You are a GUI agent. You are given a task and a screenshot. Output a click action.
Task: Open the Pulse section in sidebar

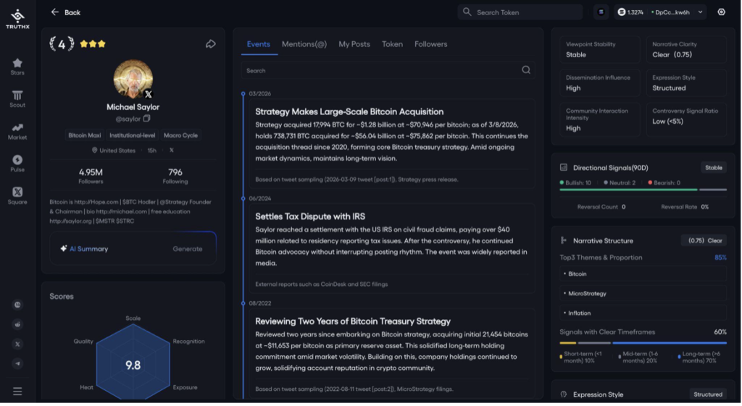[17, 164]
